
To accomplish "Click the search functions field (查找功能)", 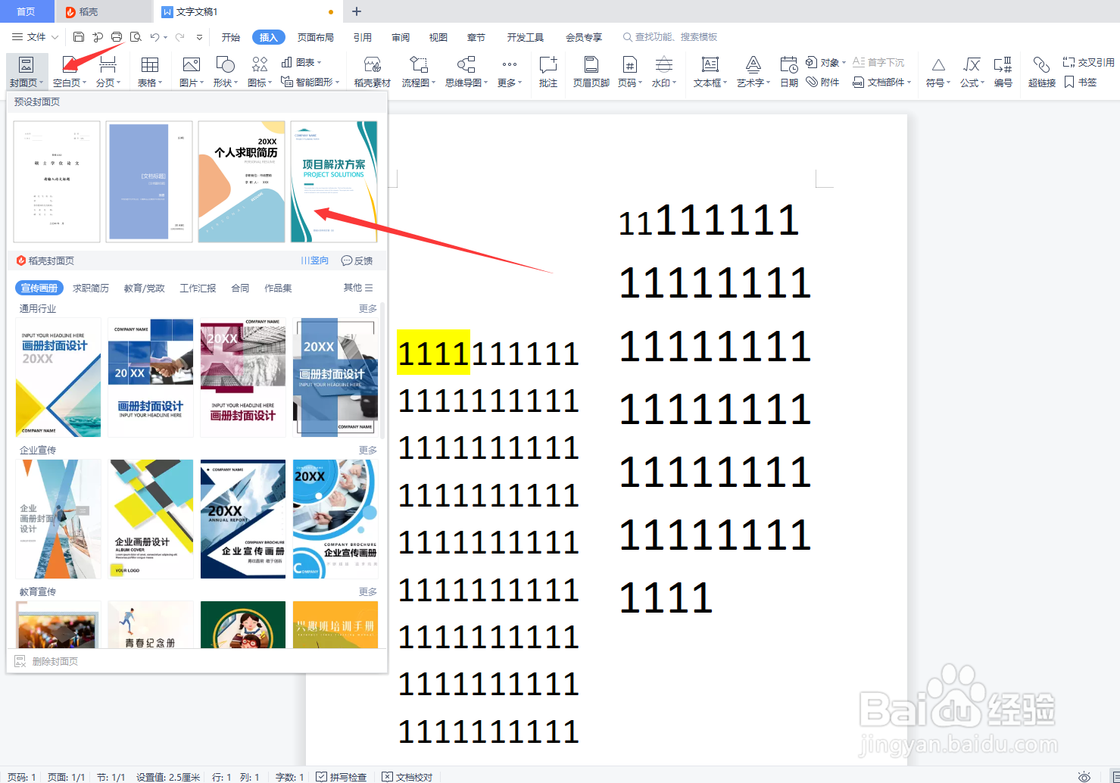I will click(x=670, y=36).
